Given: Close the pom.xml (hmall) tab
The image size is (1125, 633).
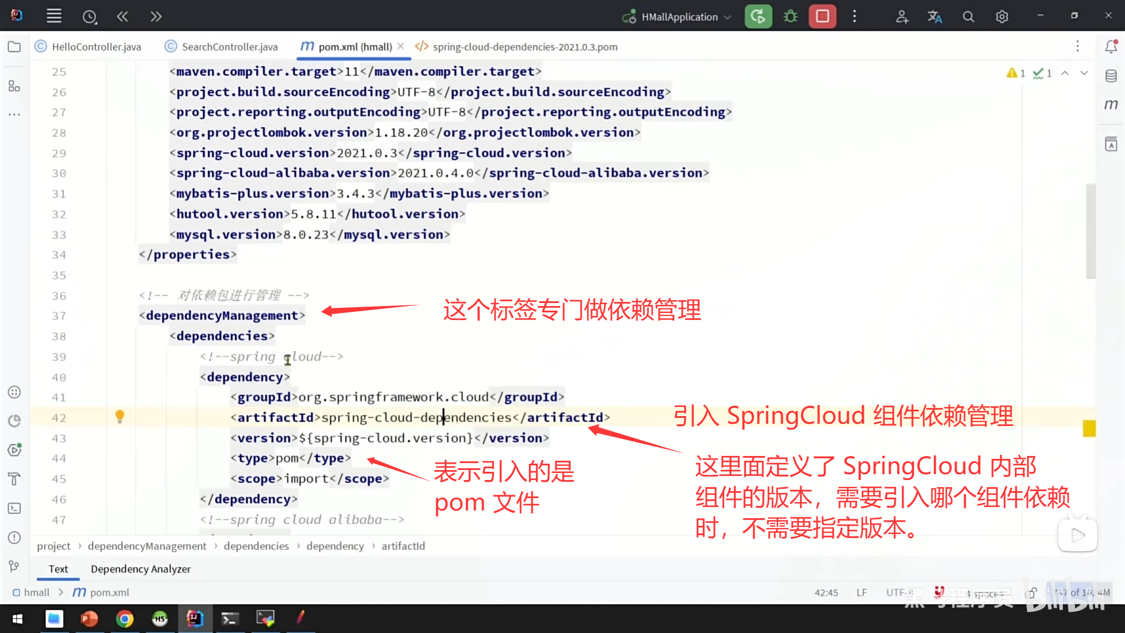Looking at the screenshot, I should tap(401, 46).
